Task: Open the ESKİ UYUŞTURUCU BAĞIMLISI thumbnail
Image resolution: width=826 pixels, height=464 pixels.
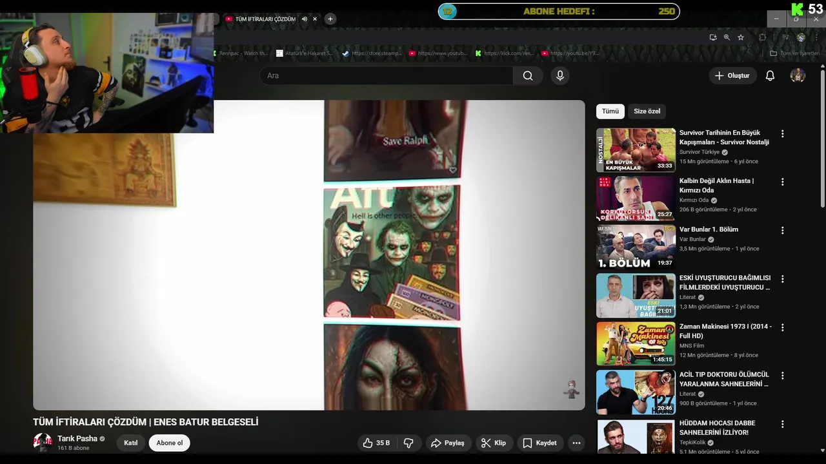Action: (x=636, y=295)
